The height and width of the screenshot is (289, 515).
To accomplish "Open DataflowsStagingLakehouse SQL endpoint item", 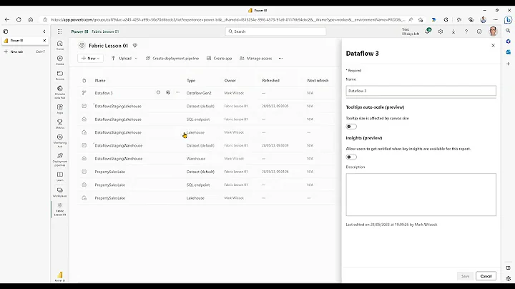I will [x=118, y=119].
